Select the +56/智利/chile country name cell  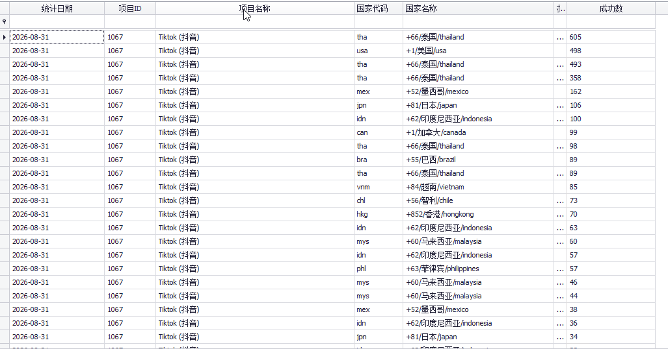(x=479, y=200)
